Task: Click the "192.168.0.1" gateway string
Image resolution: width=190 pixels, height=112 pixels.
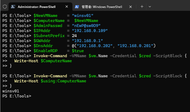Action: pyautogui.click(x=87, y=41)
